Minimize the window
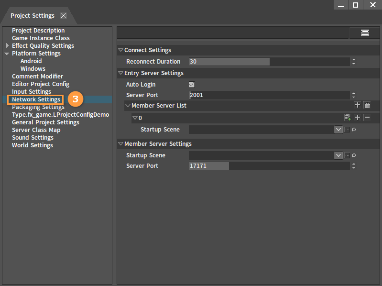Screen dimensions: 382x286 click(341, 5)
